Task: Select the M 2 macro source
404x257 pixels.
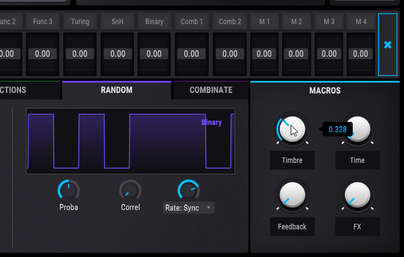Action: (297, 21)
